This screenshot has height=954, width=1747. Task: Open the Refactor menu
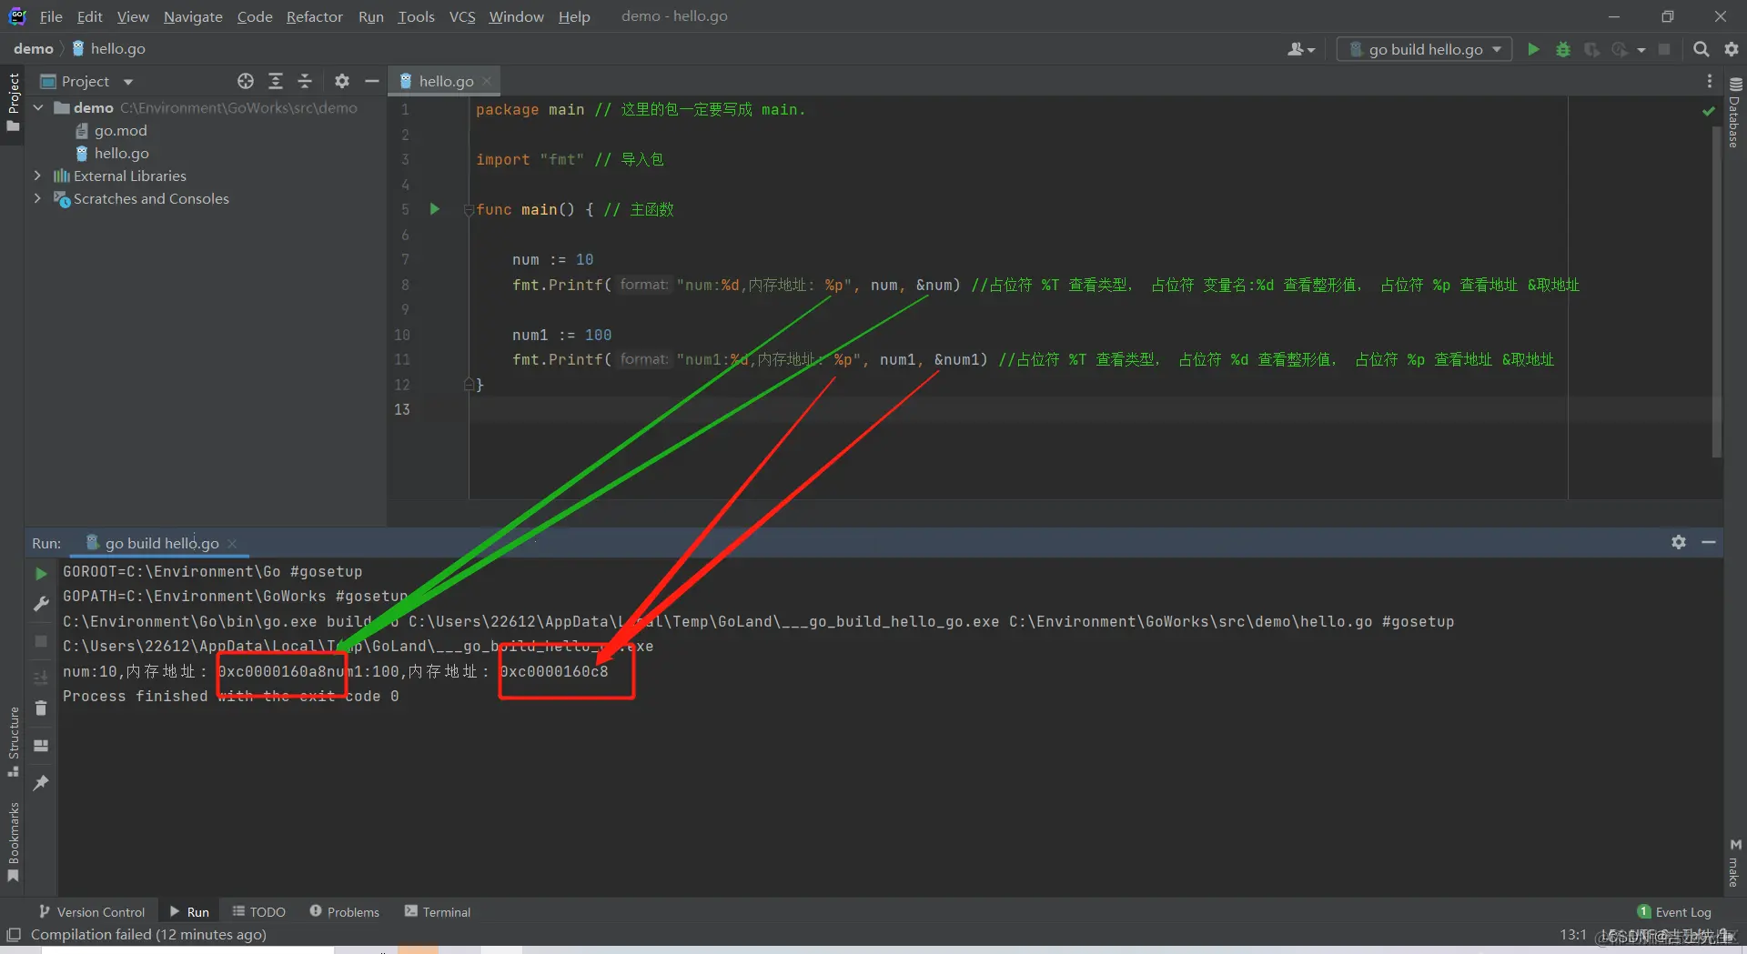(x=315, y=16)
